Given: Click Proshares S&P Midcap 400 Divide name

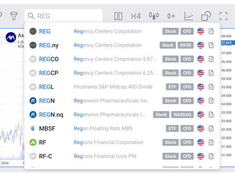Looking at the screenshot, I should pyautogui.click(x=113, y=87).
